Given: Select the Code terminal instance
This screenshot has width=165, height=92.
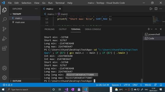Looking at the screenshot, I should click(x=154, y=38).
